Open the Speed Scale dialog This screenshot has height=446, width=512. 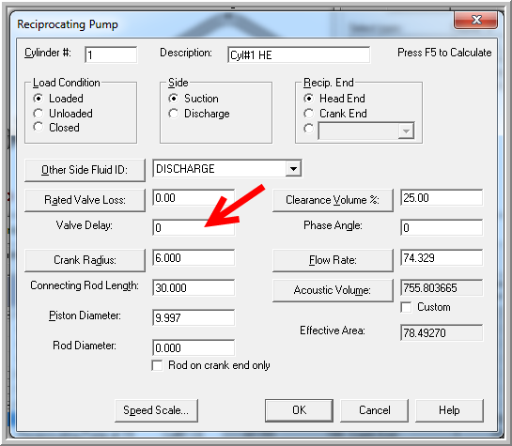156,410
